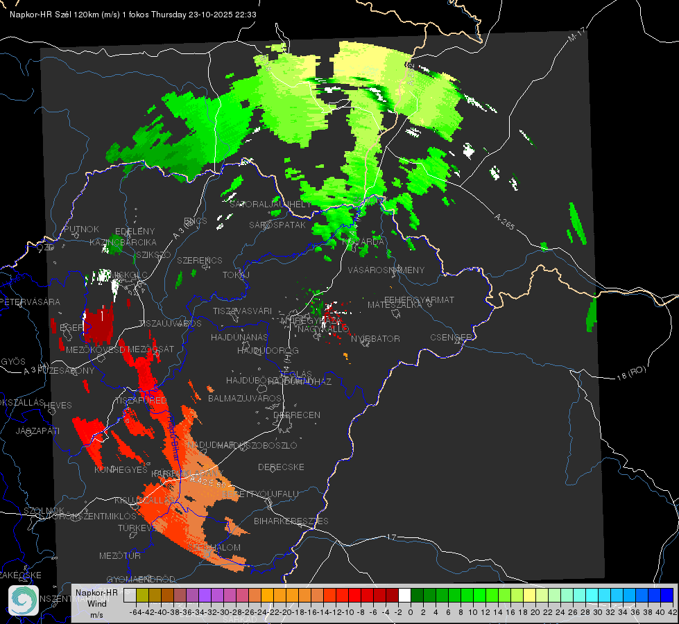
Task: Click the TISZAVASVÁRI label
Action: point(243,311)
